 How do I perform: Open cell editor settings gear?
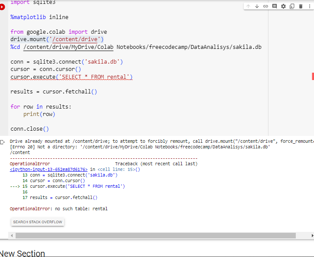[283, 6]
